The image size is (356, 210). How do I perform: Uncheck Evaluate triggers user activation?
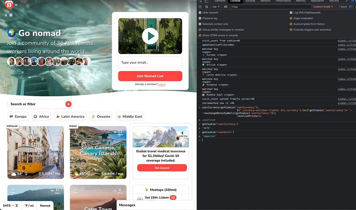291,30
